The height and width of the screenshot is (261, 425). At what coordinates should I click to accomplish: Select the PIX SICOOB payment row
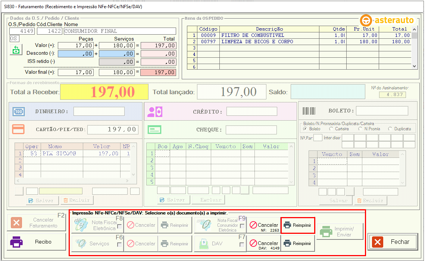click(73, 154)
